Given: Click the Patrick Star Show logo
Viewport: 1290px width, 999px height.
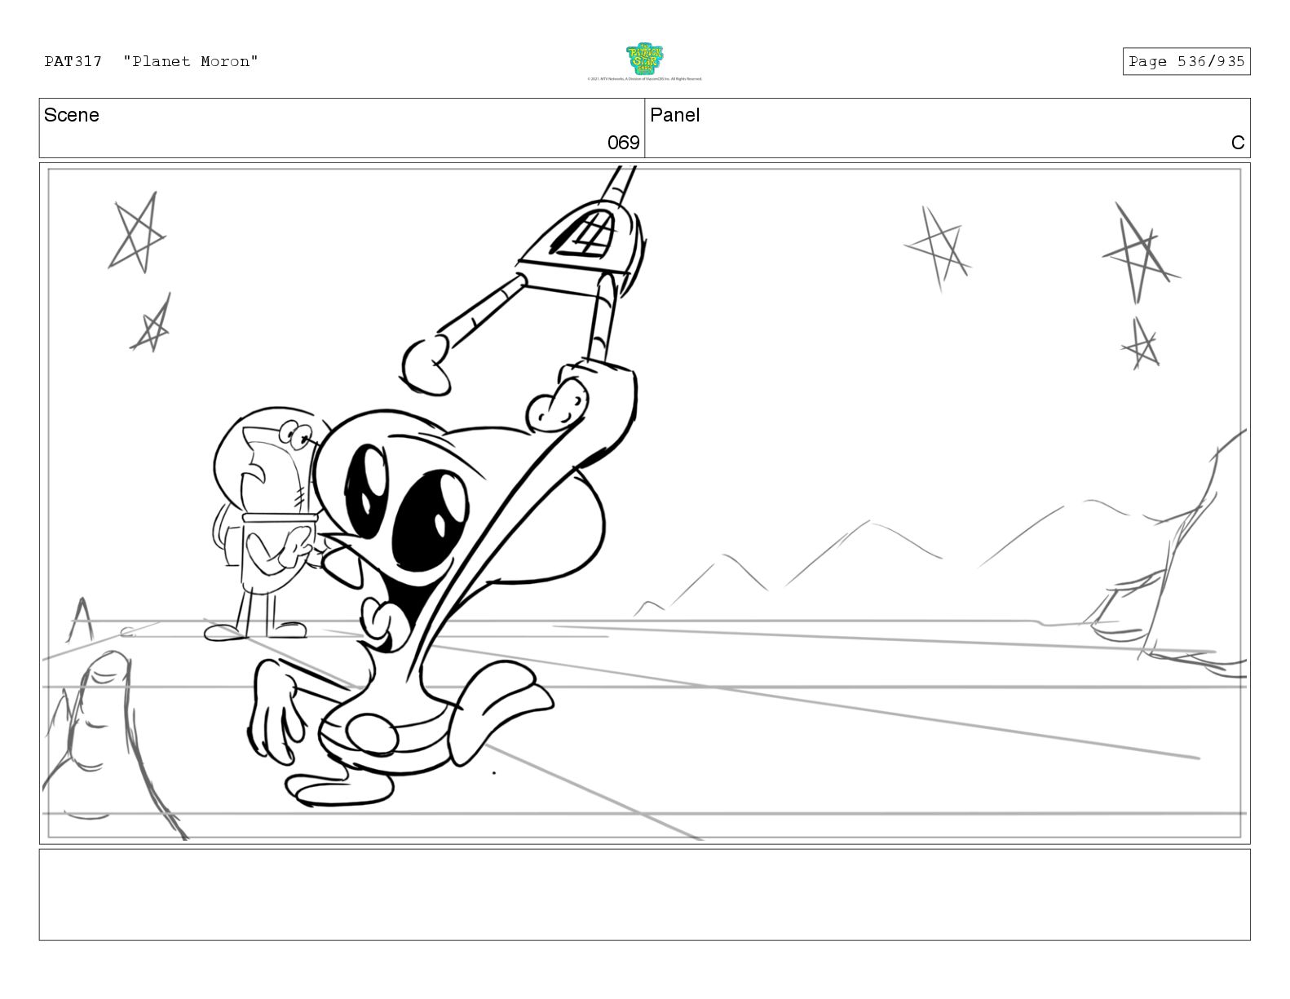Looking at the screenshot, I should pos(644,59).
